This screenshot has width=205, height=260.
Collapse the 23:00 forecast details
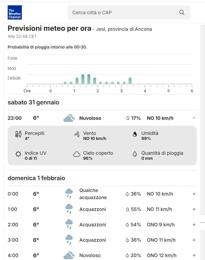click(x=194, y=118)
